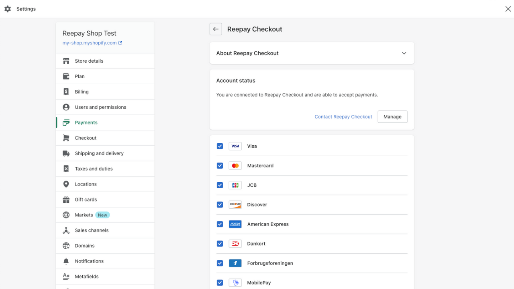514x289 pixels.
Task: Click the Plan wallet icon
Action: click(66, 76)
